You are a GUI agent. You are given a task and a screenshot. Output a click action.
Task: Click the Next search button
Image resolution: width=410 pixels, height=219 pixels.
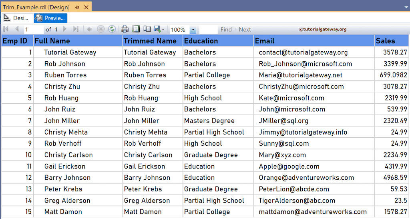pos(245,30)
